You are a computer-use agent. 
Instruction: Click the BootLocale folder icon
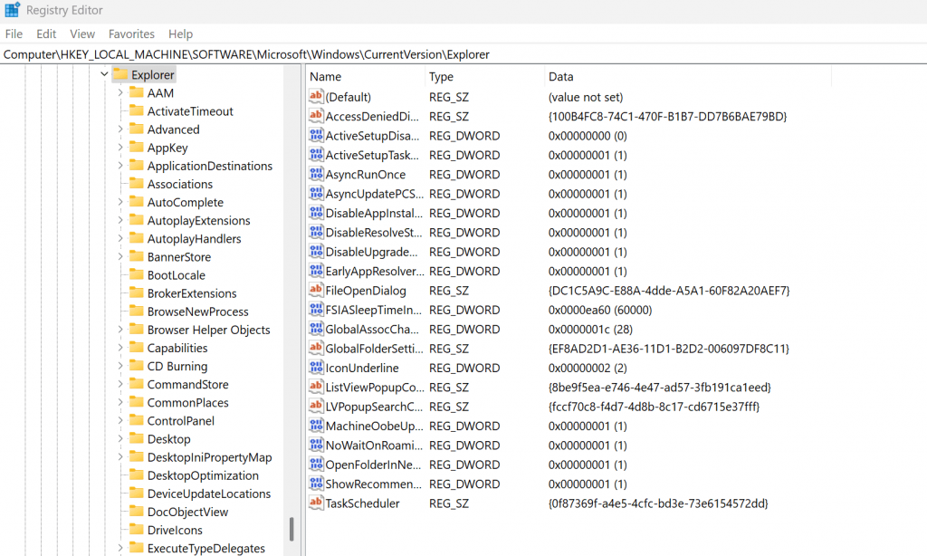[x=137, y=274]
